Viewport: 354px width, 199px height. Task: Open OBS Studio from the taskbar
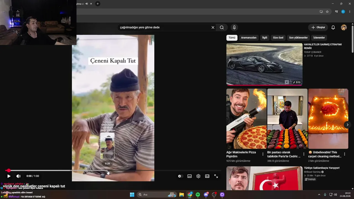tap(214, 195)
